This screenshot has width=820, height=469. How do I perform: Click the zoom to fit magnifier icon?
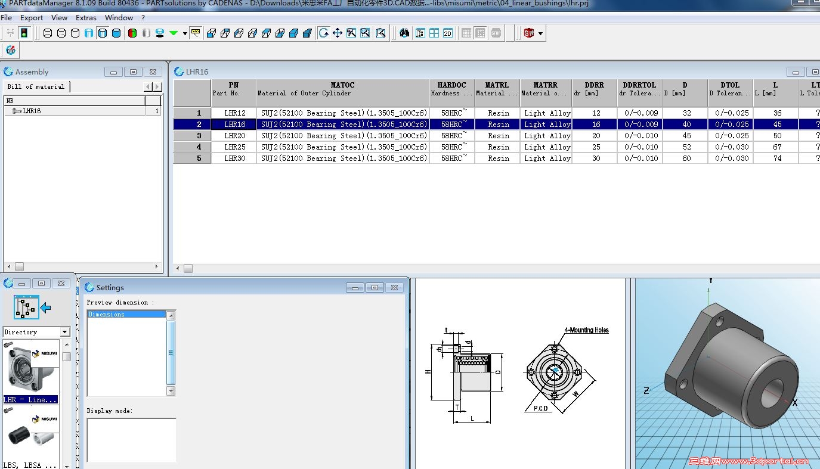coord(380,33)
